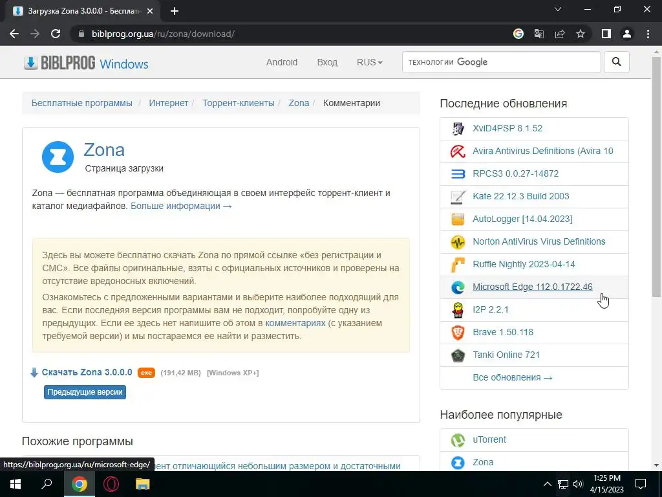
Task: Expand the RUS language dropdown
Action: [x=369, y=62]
